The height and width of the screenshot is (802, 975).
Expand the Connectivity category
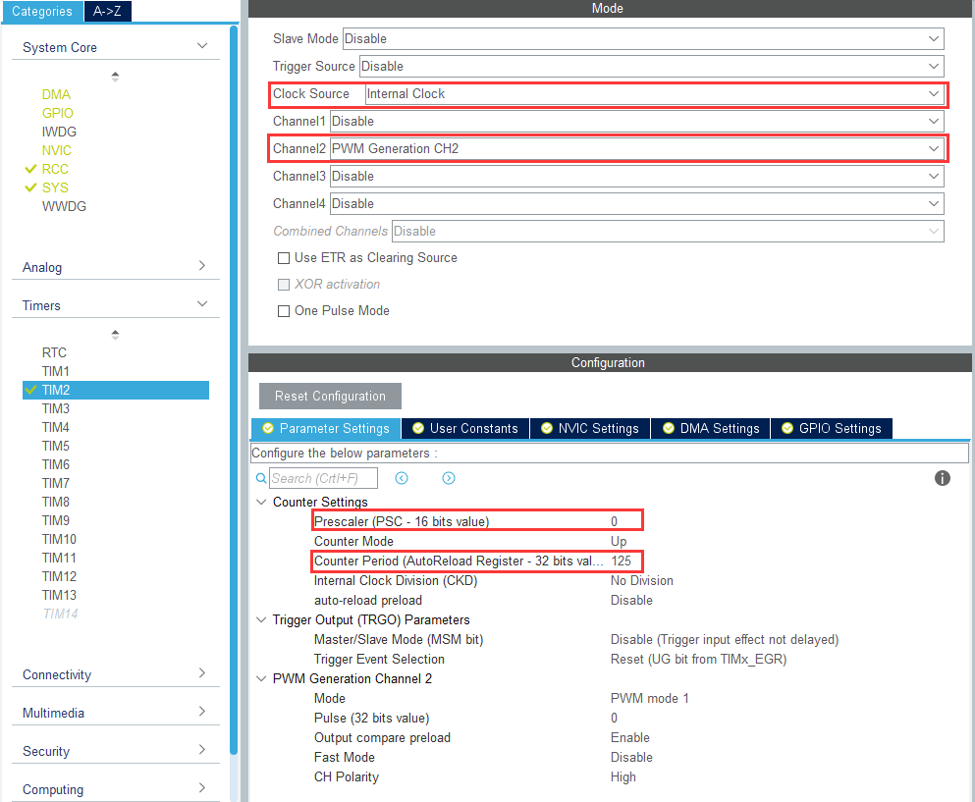(202, 673)
